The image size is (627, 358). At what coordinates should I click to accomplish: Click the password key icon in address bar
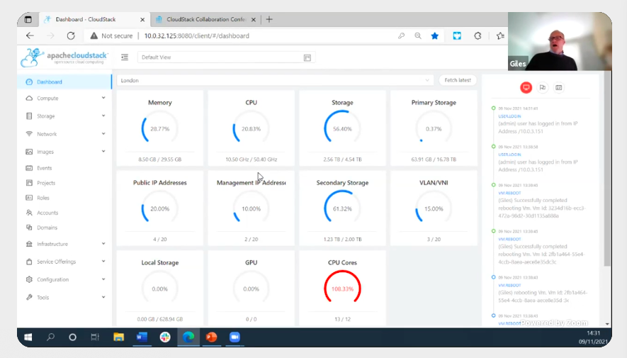pos(401,35)
